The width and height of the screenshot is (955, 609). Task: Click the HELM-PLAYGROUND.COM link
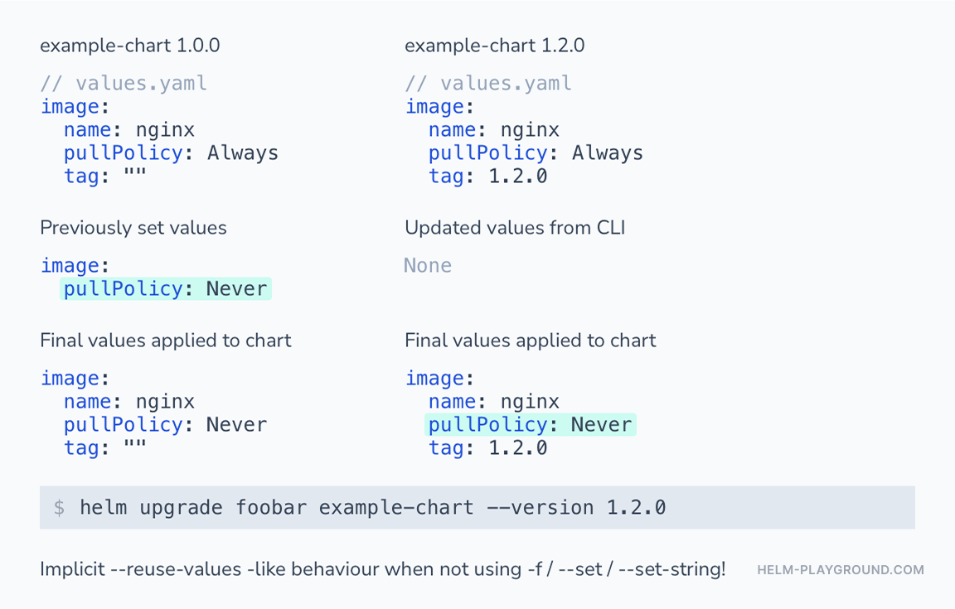click(841, 570)
